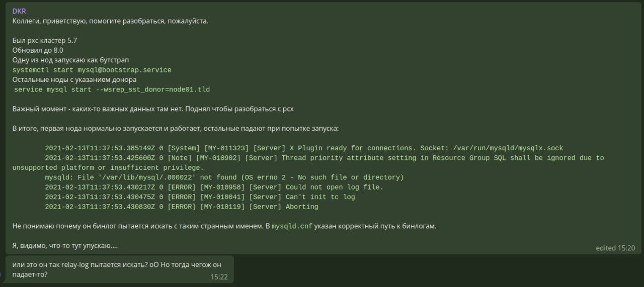The height and width of the screenshot is (287, 644).
Task: Click the DKR sender name
Action: click(19, 11)
